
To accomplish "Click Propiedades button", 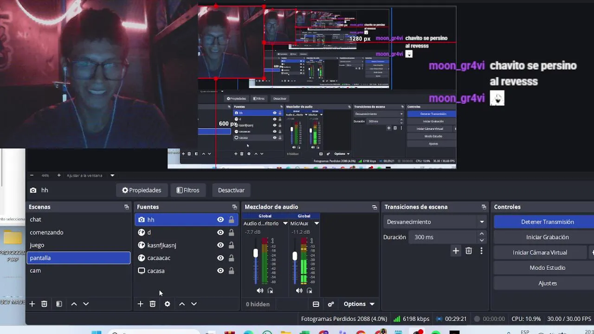I will (142, 190).
